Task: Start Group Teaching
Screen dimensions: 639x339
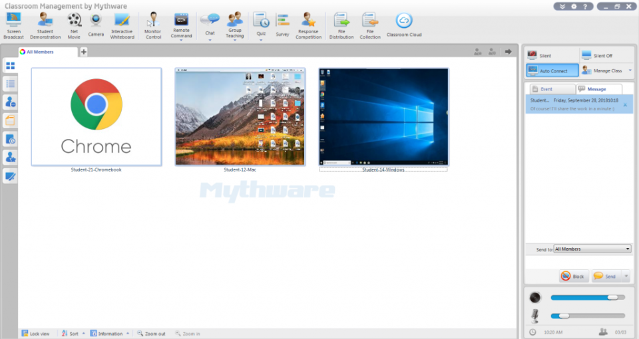Action: point(235,25)
